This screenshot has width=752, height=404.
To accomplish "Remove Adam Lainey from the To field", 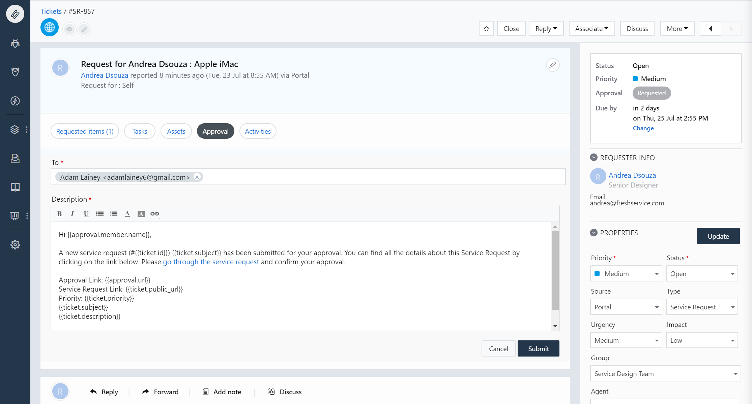I will (x=197, y=176).
